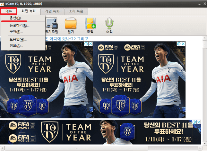Click the horizontal scrollbar thumb
This screenshot has height=151, width=207.
pos(76,148)
